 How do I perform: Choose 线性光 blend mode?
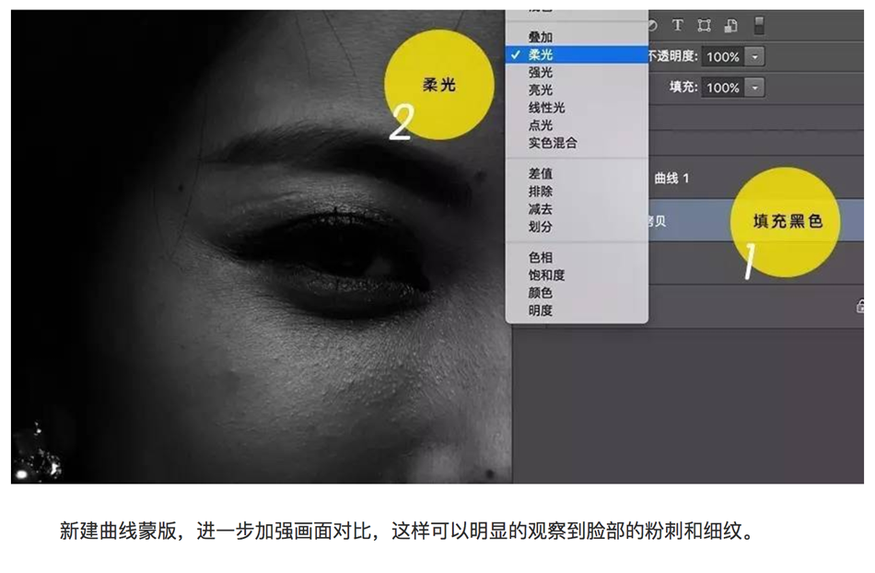click(x=577, y=108)
